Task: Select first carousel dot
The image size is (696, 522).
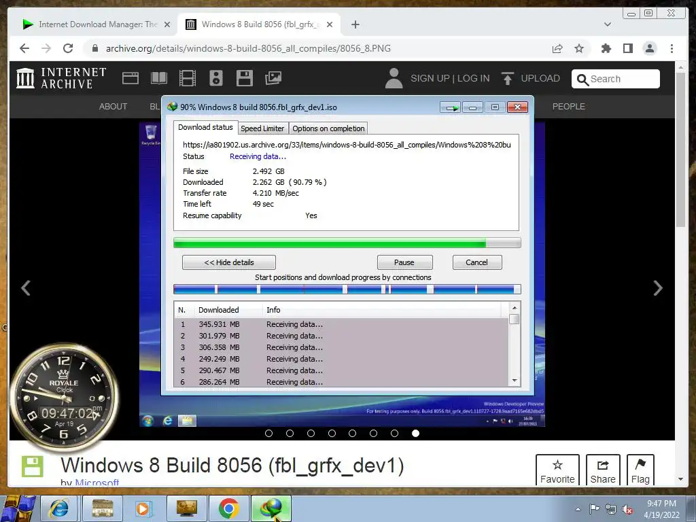Action: pos(268,433)
